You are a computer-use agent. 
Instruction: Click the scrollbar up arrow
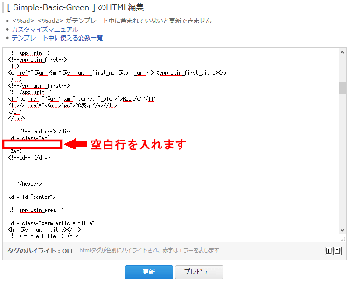tap(342, 52)
